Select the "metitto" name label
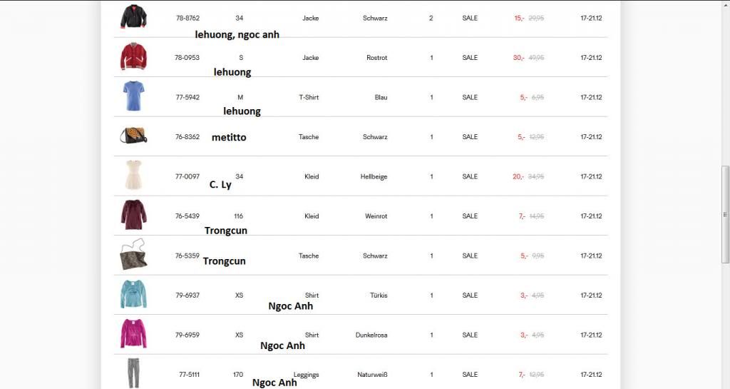The height and width of the screenshot is (389, 730). pyautogui.click(x=229, y=137)
